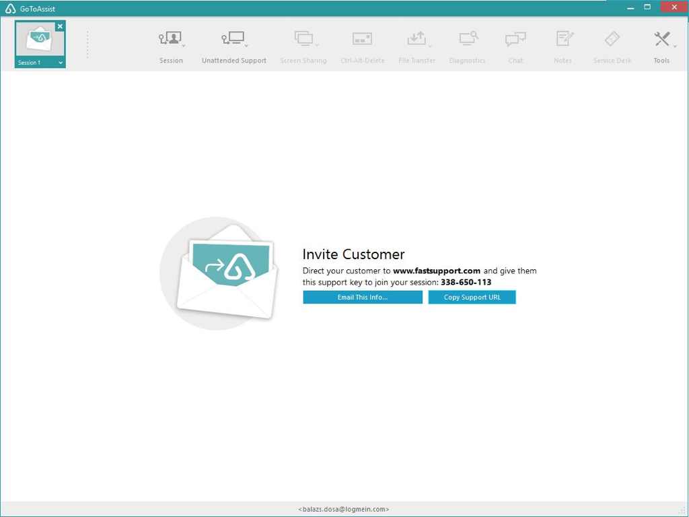Viewport: 689px width, 517px height.
Task: Expand the File Transfer dropdown arrow
Action: pos(430,46)
